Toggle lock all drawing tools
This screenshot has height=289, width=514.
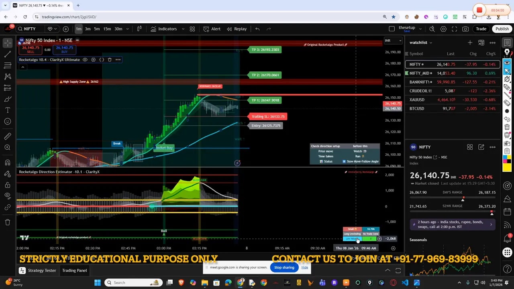[x=7, y=185]
